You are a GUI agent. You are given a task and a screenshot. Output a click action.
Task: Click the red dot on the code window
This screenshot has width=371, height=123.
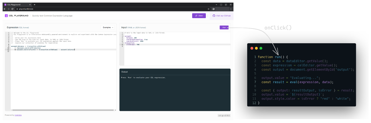[x=252, y=48]
